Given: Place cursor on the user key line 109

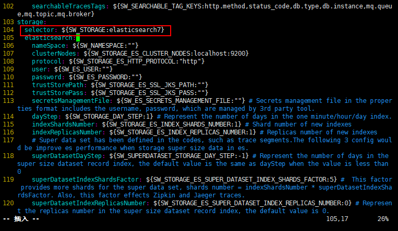Looking at the screenshot, I should click(39, 69).
